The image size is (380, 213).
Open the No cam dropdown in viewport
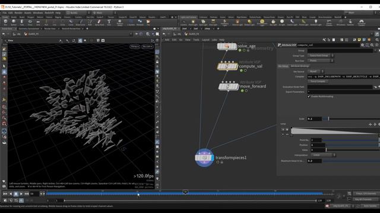click(x=147, y=46)
